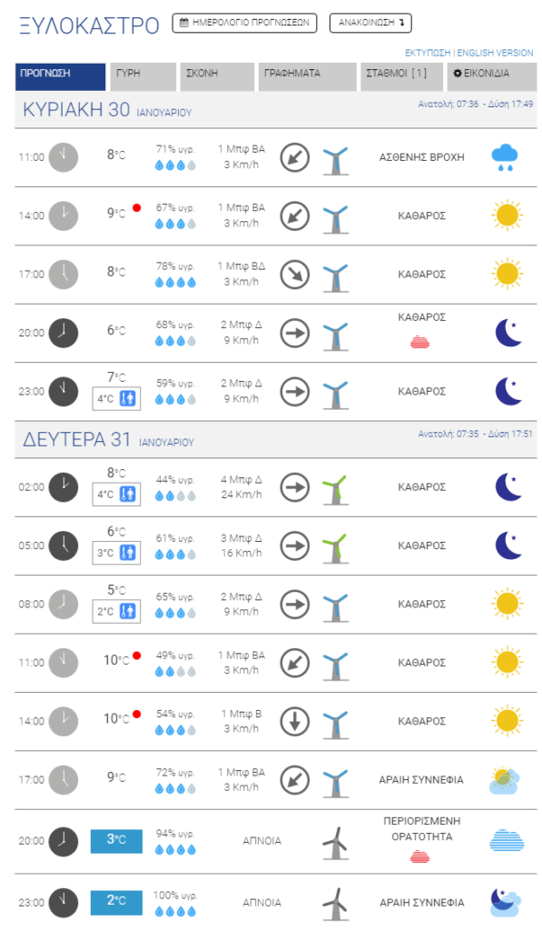Click the rain cloud icon at 11:00 Sunday

[505, 157]
